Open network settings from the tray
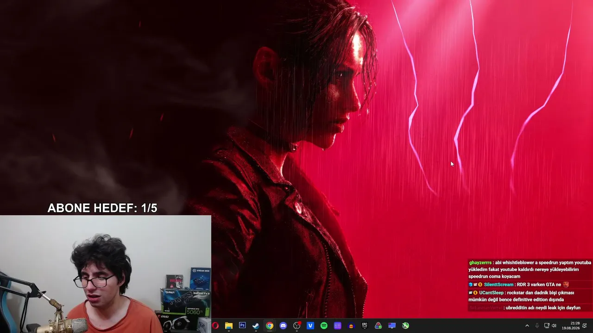 547,326
